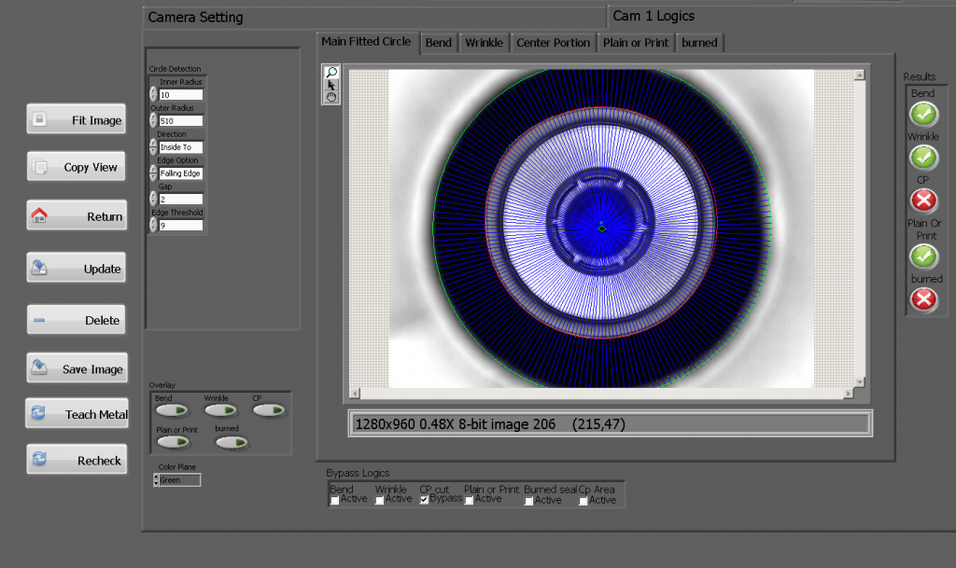Click the Wrinkle result green check indicator
The image size is (956, 568).
pos(923,158)
